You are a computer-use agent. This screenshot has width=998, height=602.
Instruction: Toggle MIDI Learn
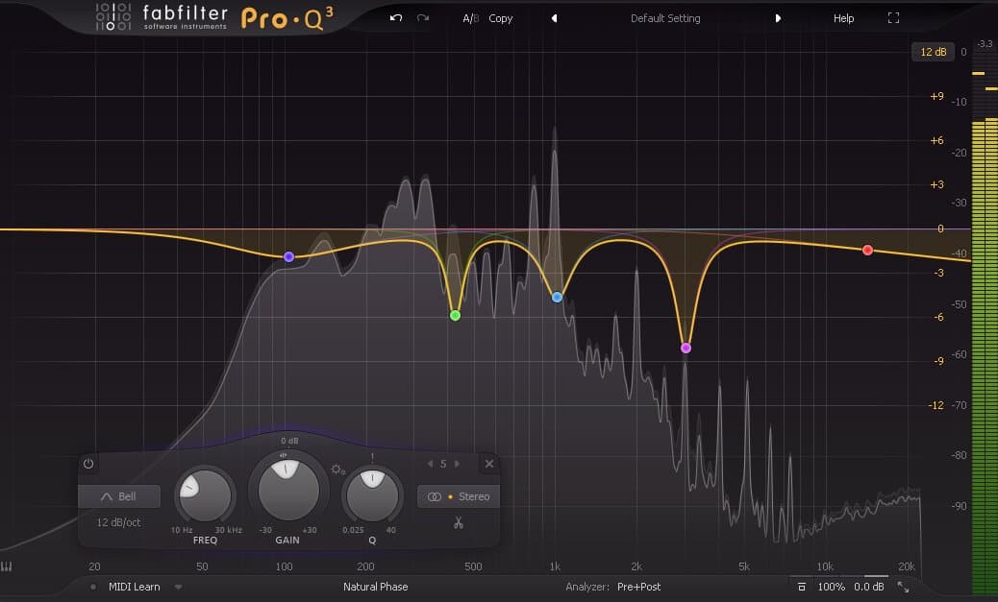point(135,587)
